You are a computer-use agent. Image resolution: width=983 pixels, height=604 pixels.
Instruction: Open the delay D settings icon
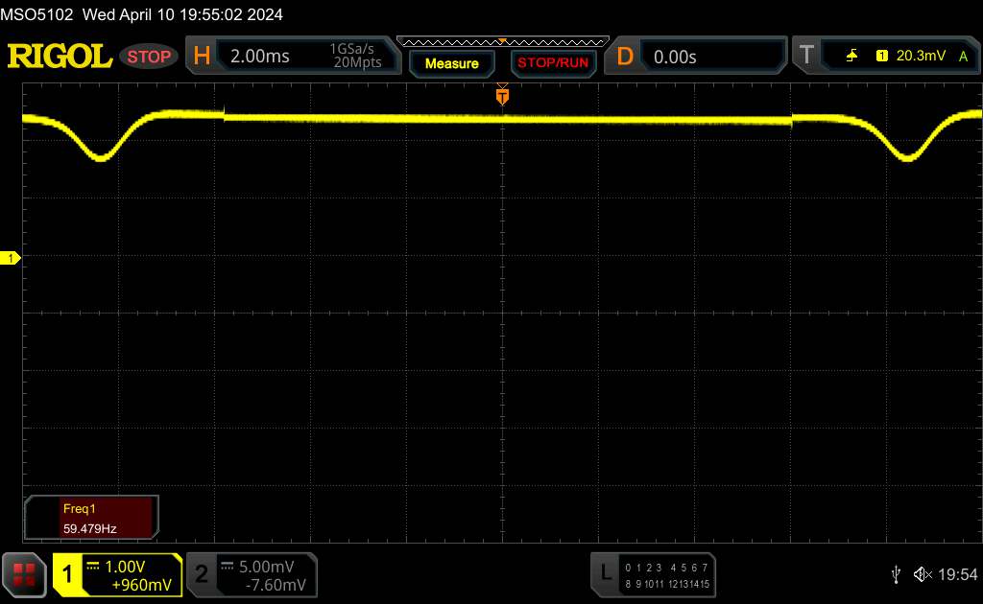click(x=624, y=57)
